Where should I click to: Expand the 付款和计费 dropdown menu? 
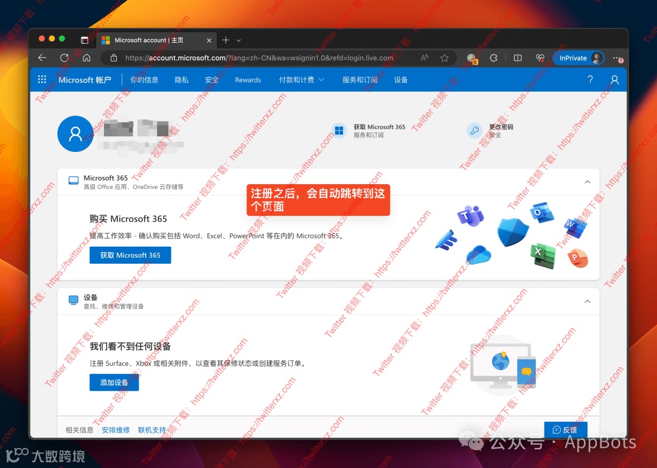302,80
